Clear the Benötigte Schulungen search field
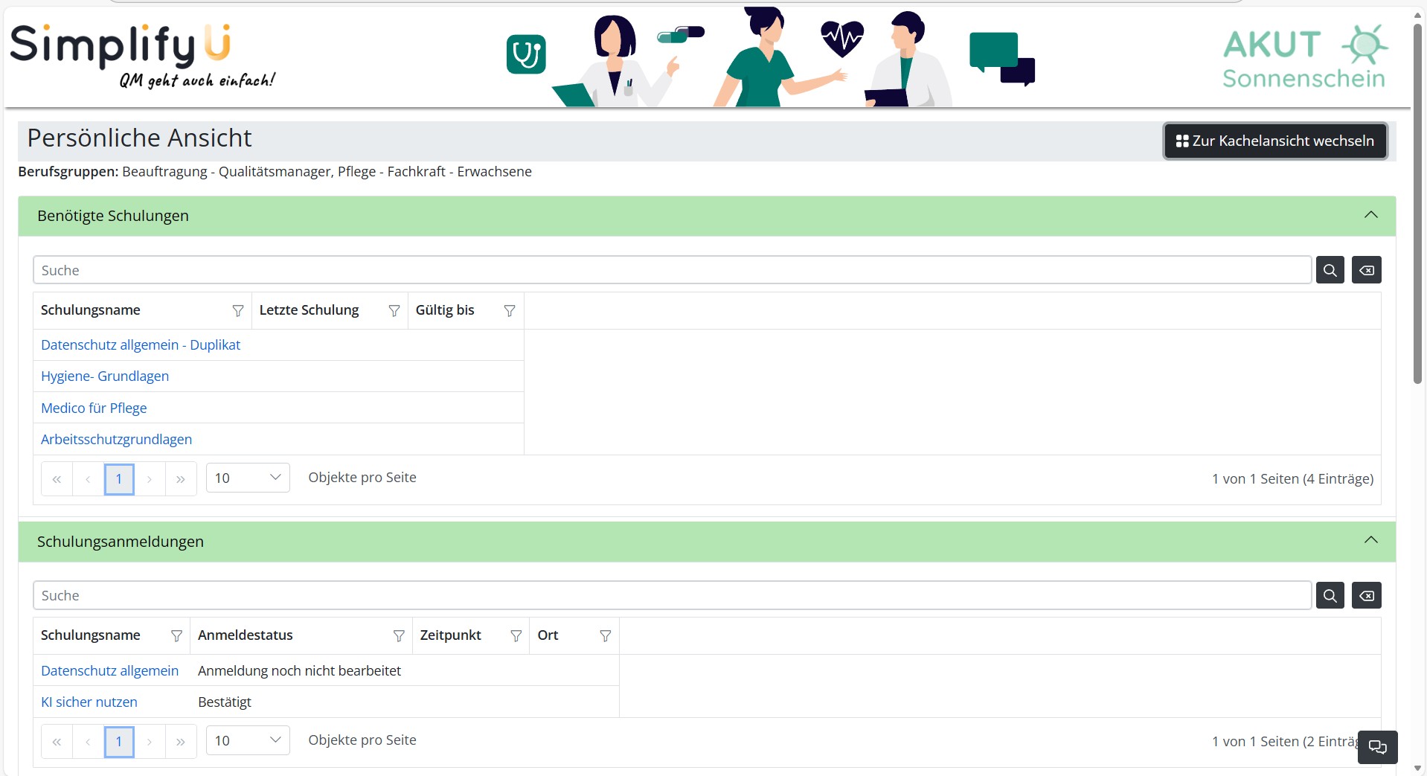Image resolution: width=1427 pixels, height=776 pixels. point(1366,270)
